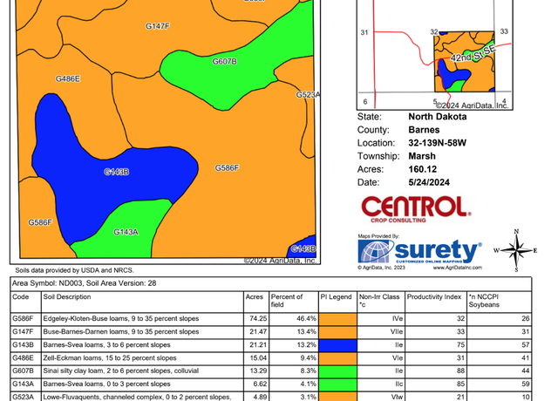Click 'Barnes-Svea loams, 3 to 6 percent slopes'
Viewport: 558px width, 401px height.
106,345
